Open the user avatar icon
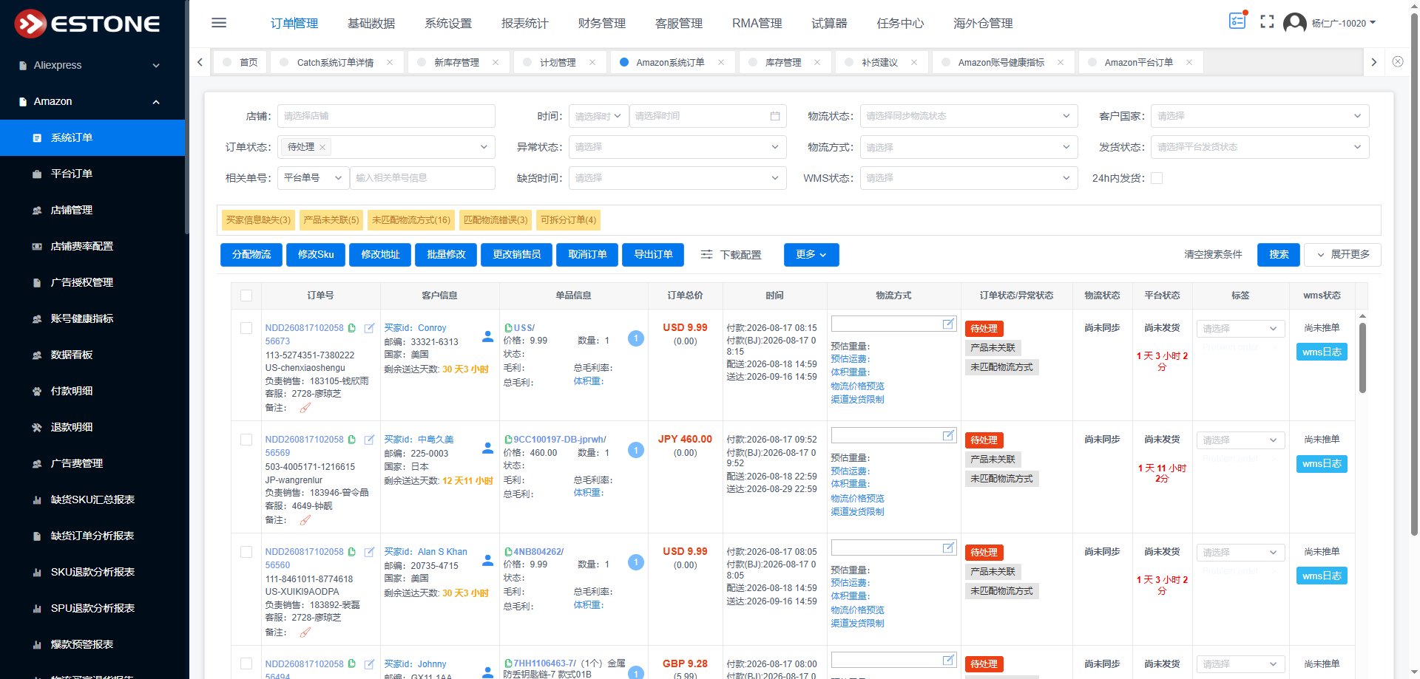1420x679 pixels. 1294,23
